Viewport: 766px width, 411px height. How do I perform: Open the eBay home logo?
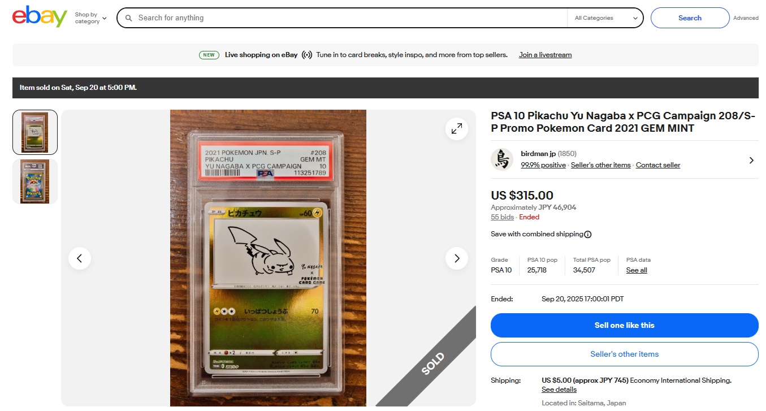pyautogui.click(x=40, y=17)
